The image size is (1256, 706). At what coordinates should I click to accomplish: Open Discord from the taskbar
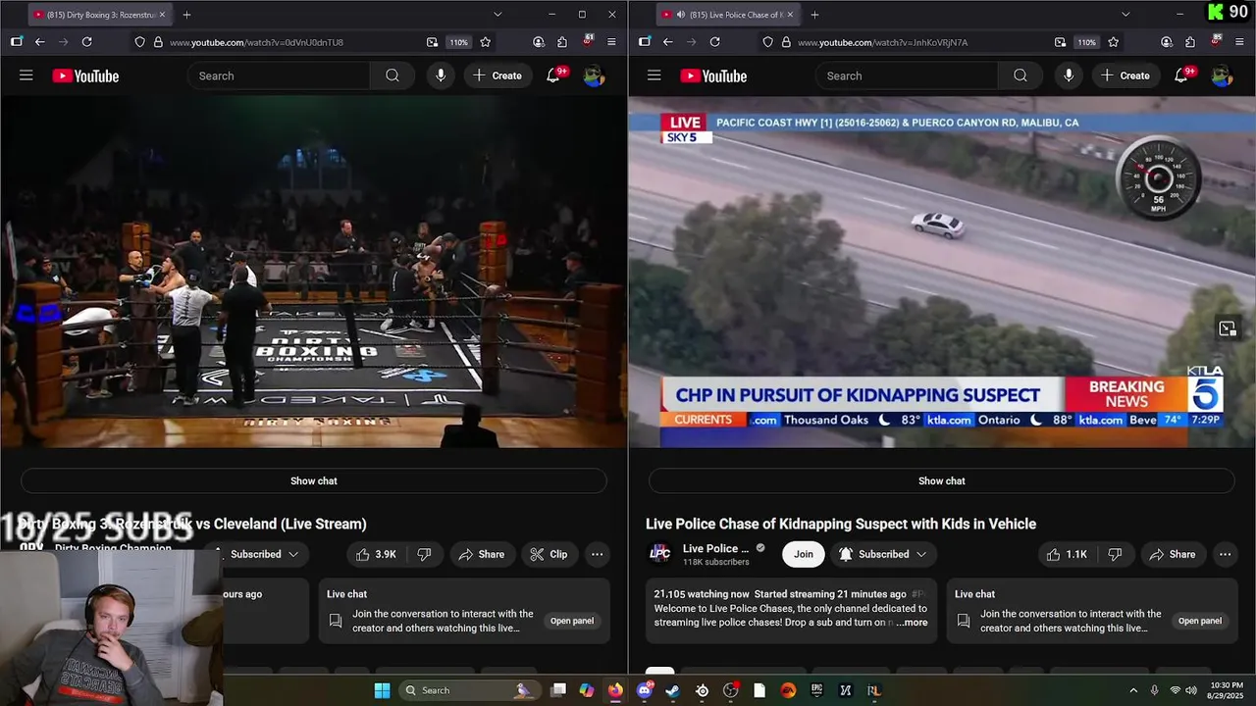[644, 690]
